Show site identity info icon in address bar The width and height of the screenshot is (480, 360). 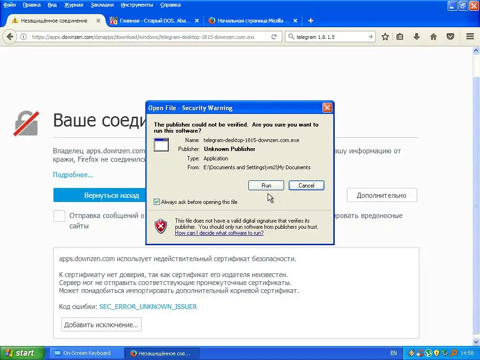[x=23, y=37]
